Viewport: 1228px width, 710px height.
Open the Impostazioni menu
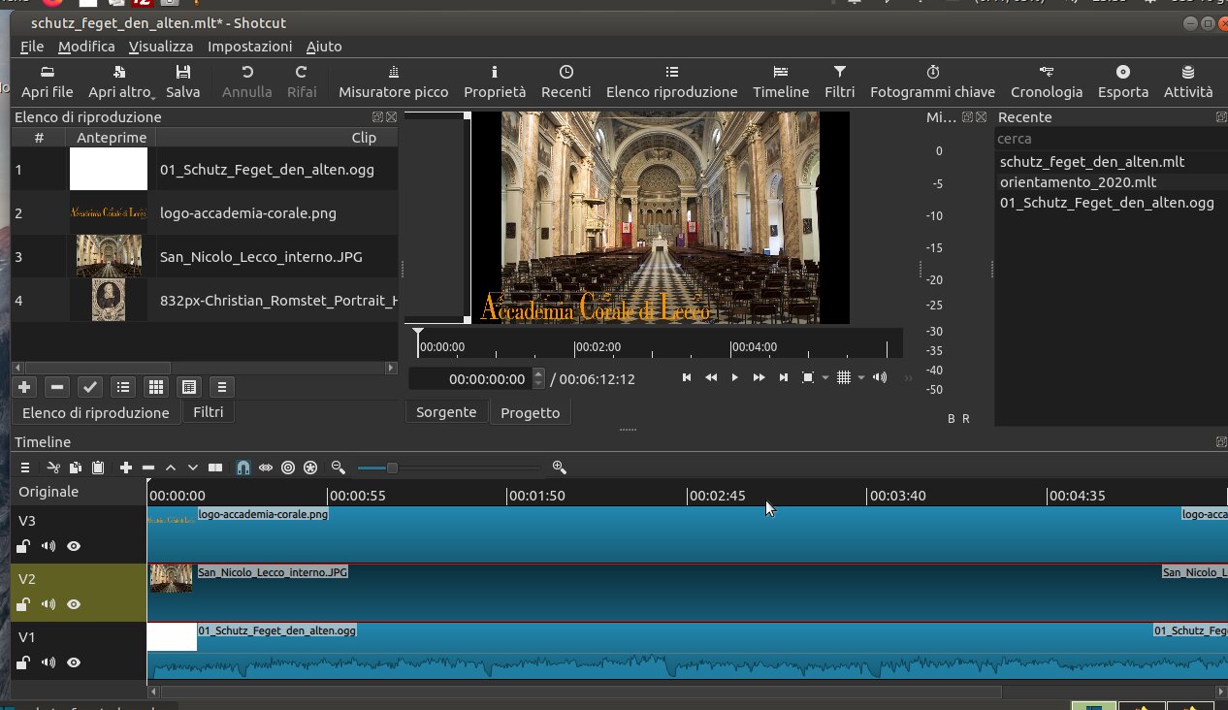pyautogui.click(x=249, y=47)
